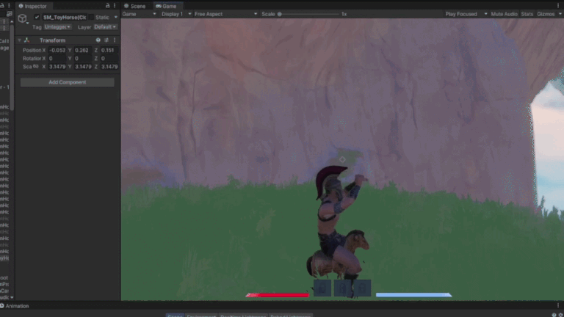
Task: Click the Inspector lock icon
Action: coord(107,5)
